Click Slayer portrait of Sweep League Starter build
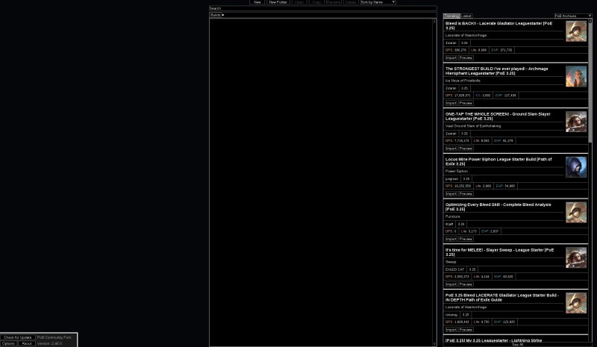 click(x=576, y=258)
